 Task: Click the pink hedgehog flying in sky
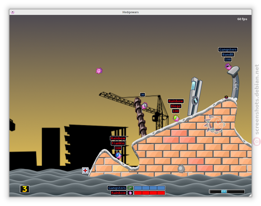tap(99, 71)
